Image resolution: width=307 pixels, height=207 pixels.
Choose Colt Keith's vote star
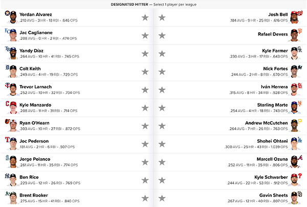tap(145, 72)
